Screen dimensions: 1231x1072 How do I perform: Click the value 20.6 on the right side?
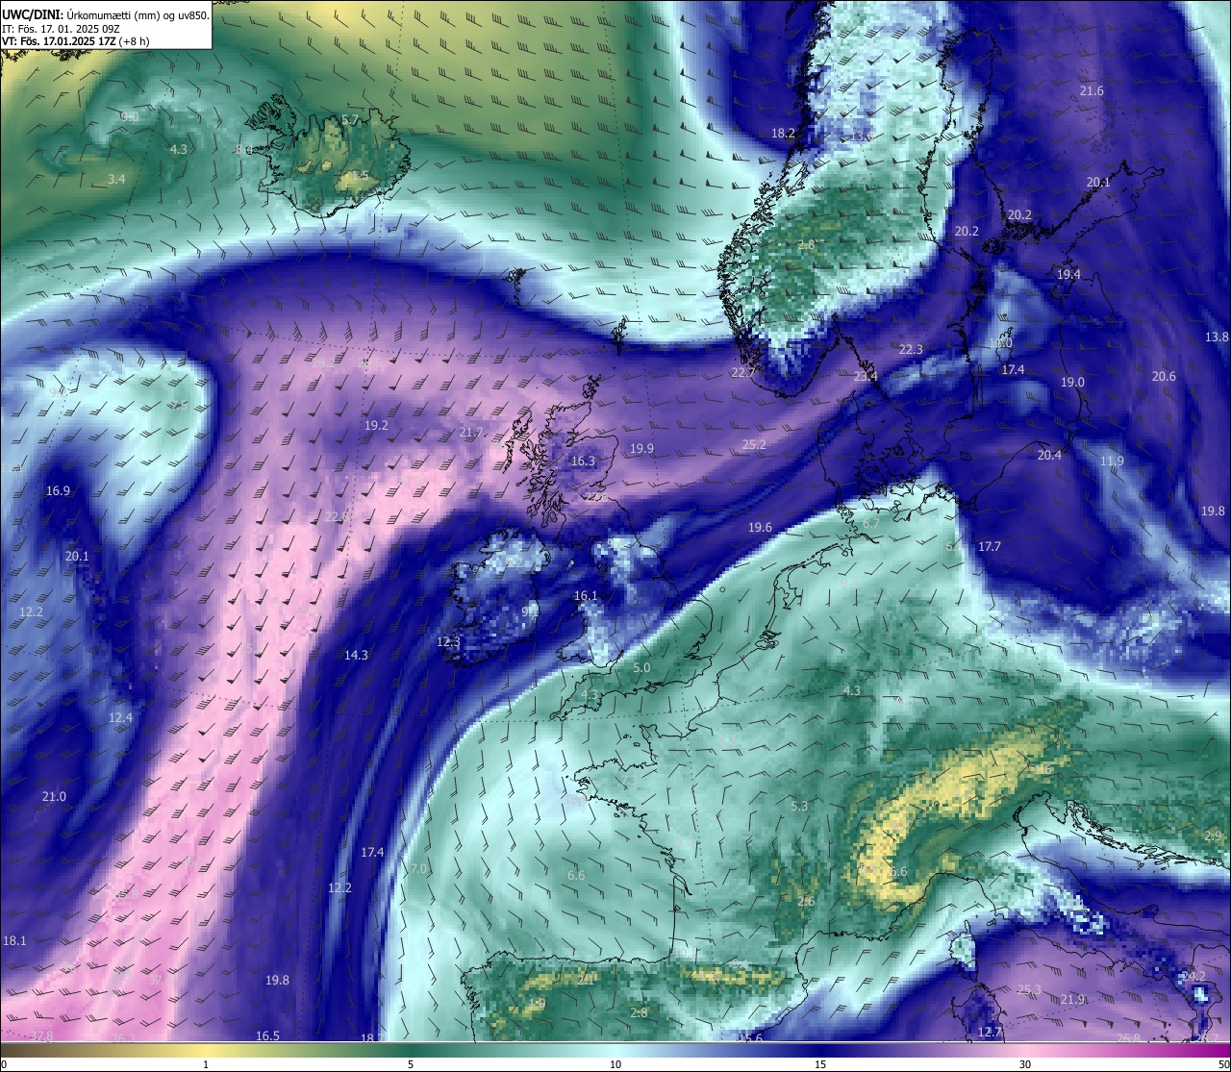1164,377
